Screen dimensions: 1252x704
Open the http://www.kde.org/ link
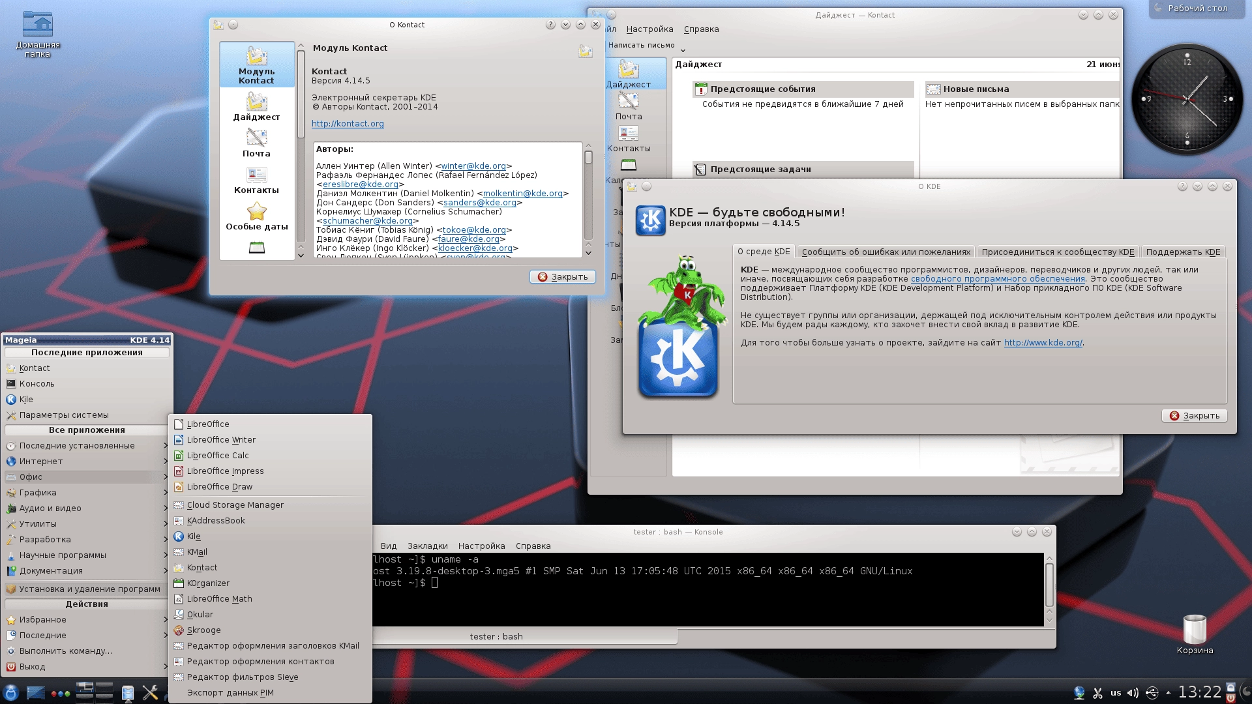click(1043, 343)
